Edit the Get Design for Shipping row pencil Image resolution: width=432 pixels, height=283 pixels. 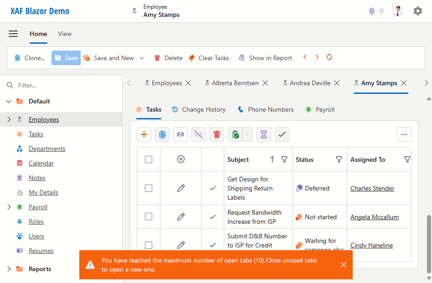coord(181,188)
